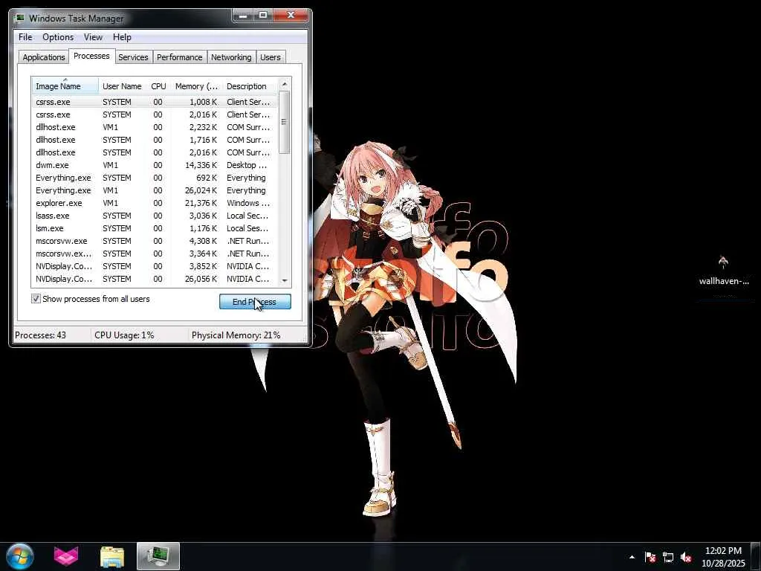The image size is (761, 571).
Task: Uncheck Show processes from all users
Action: click(36, 299)
